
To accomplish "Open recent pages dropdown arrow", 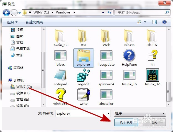I will [x=20, y=13].
